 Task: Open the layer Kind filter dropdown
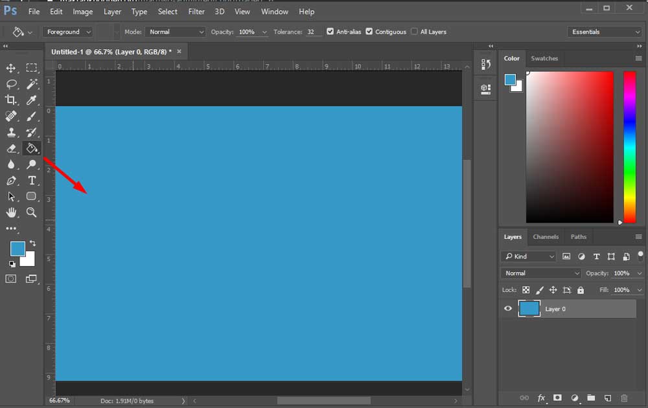tap(529, 256)
